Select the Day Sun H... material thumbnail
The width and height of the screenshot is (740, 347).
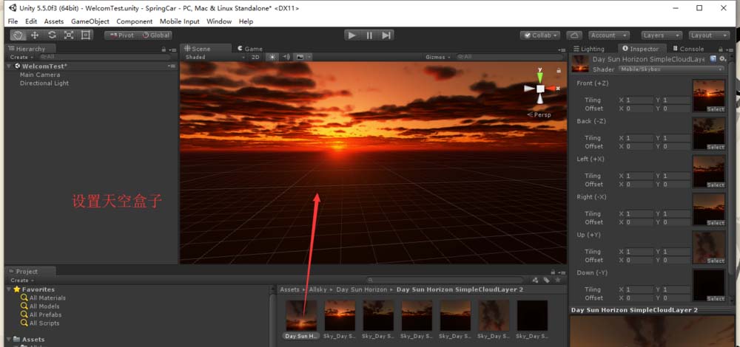click(301, 316)
